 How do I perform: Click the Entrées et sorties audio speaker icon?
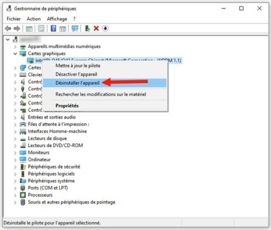[x=23, y=117]
